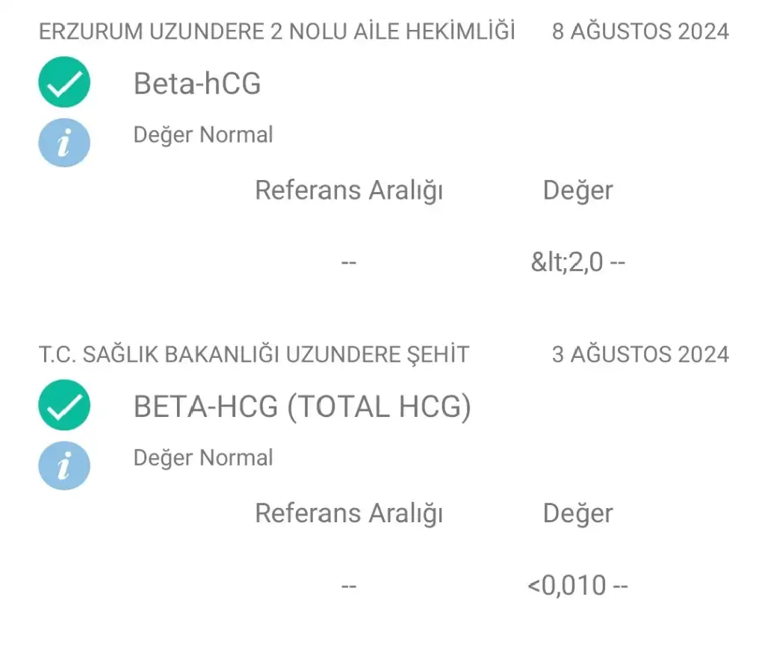The image size is (765, 656).
Task: Select the Beta-hCG test title
Action: point(197,83)
